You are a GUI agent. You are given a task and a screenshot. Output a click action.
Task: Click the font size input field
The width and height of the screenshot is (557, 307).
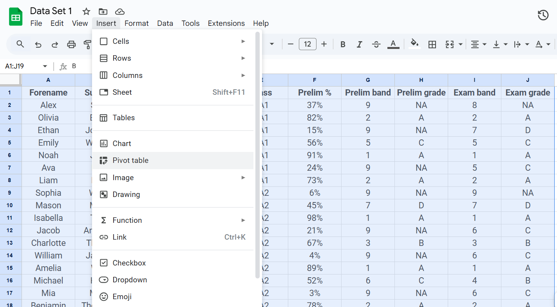pyautogui.click(x=307, y=44)
